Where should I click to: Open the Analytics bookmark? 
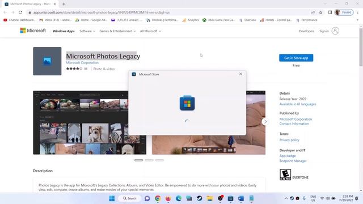coord(191,20)
